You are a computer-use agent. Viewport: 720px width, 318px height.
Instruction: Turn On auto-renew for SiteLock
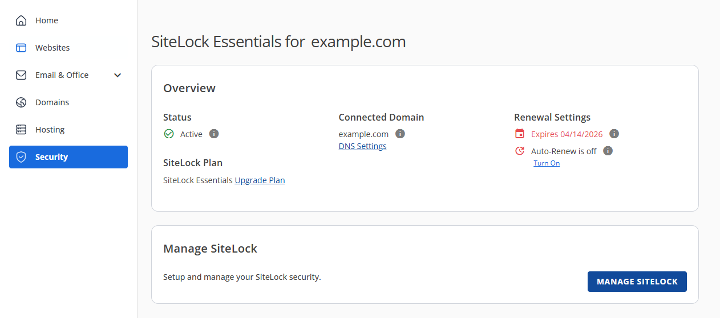click(547, 163)
